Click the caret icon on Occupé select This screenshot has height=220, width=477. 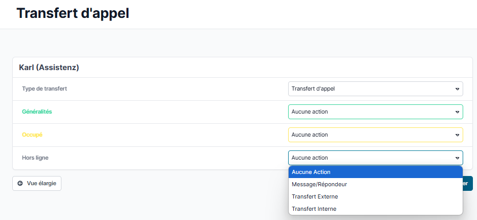click(x=457, y=135)
